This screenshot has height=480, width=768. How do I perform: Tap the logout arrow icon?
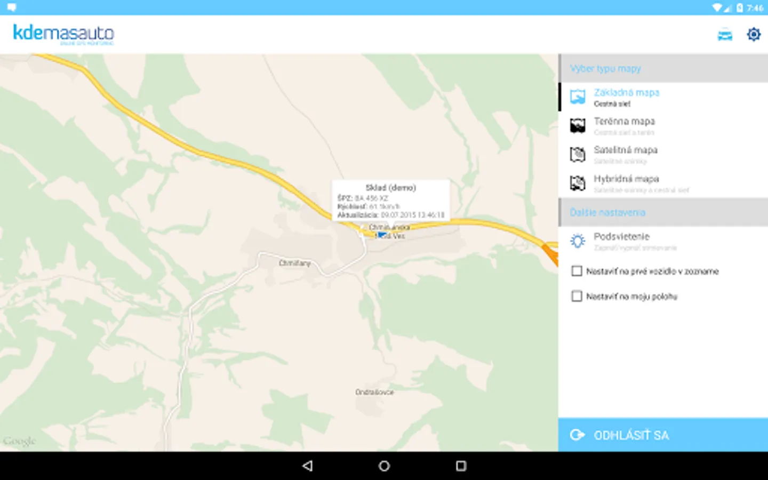pos(577,435)
